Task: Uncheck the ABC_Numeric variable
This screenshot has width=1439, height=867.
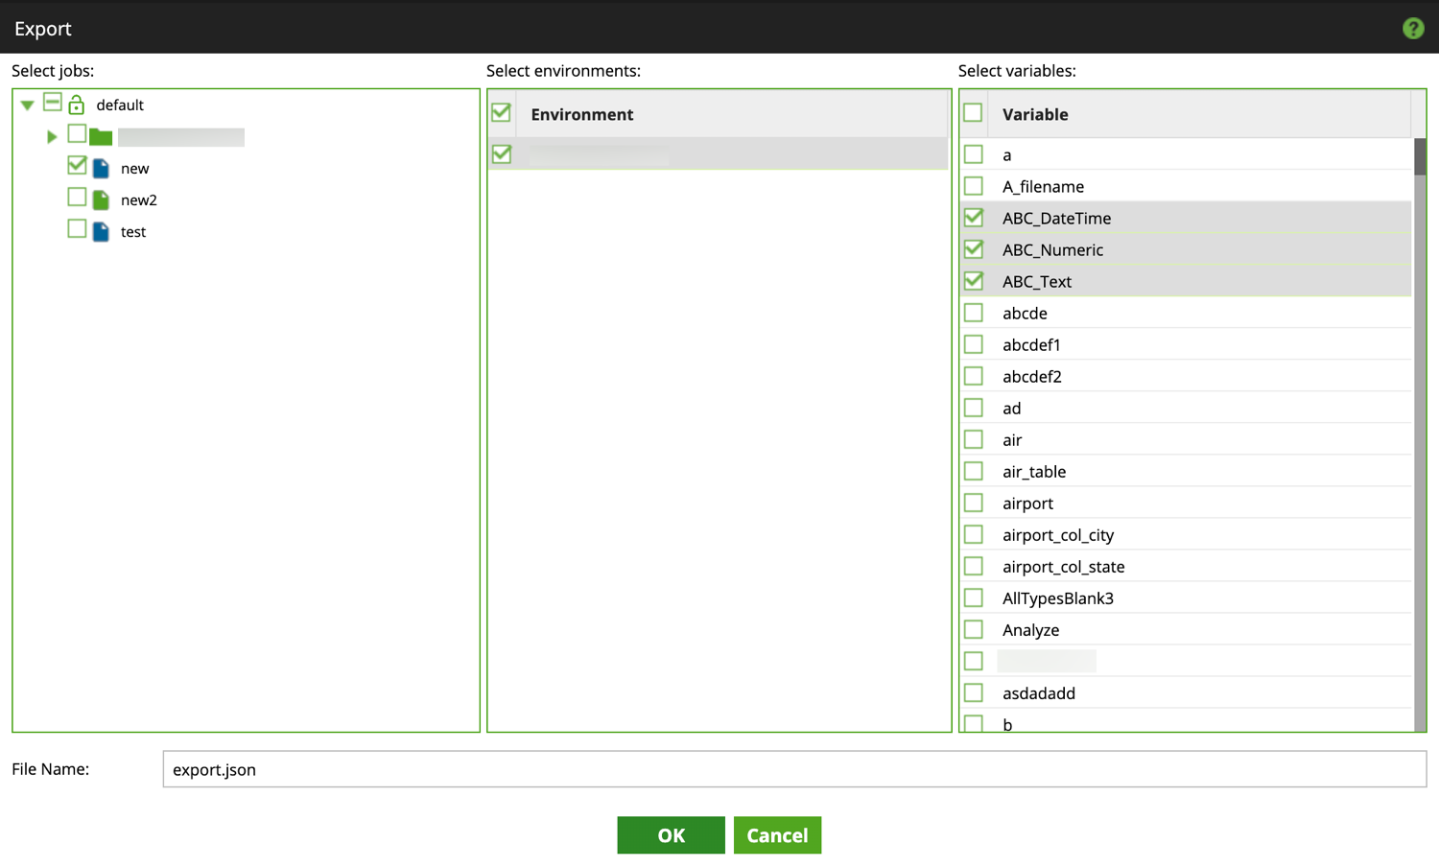Action: tap(973, 248)
